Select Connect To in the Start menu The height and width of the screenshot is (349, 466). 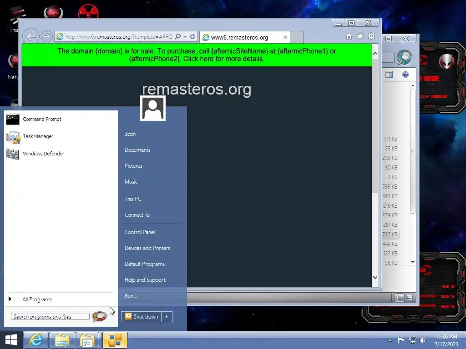click(x=137, y=215)
